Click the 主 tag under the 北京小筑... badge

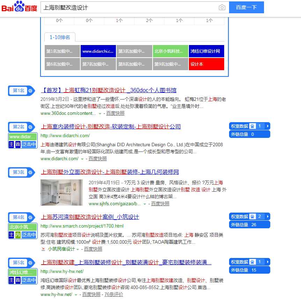point(12,235)
